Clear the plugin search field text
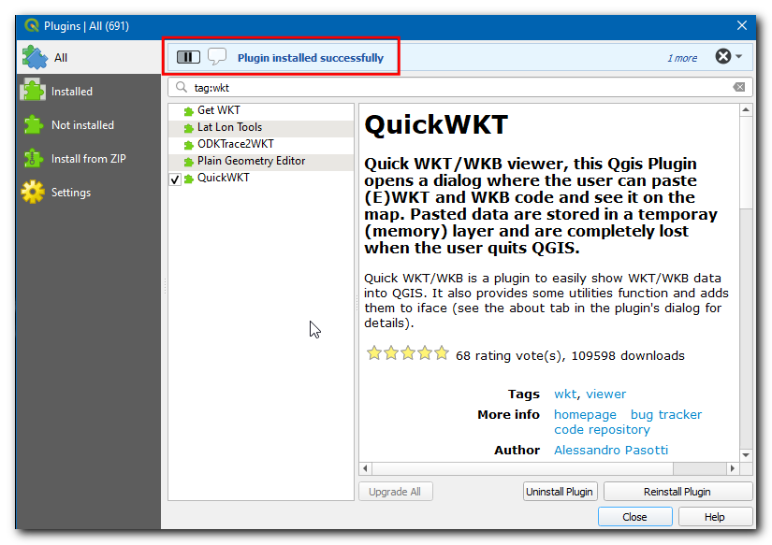The width and height of the screenshot is (772, 545). (x=739, y=87)
